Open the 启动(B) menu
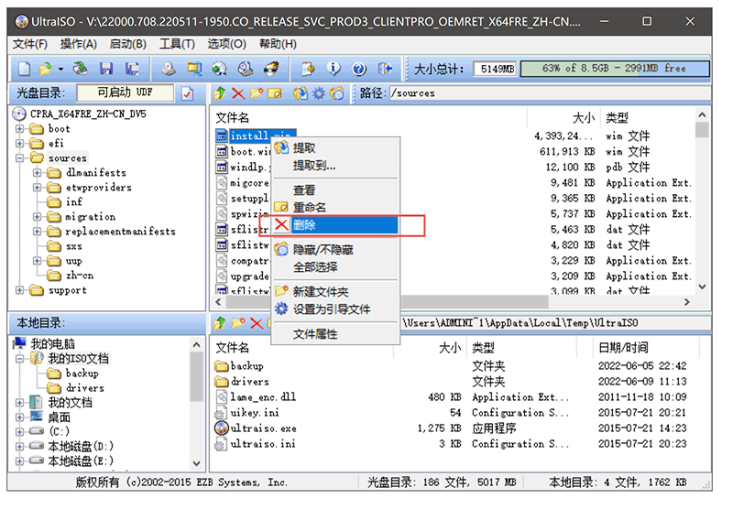The height and width of the screenshot is (509, 733). [127, 44]
